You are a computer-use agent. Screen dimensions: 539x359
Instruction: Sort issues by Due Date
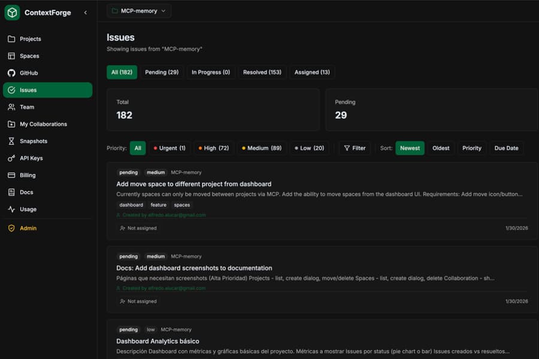(506, 148)
